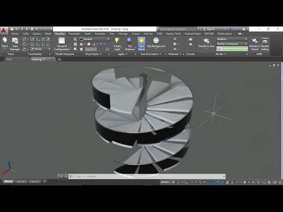This screenshot has height=212, width=283.
Task: Click the Help question mark icon
Action: [244, 29]
